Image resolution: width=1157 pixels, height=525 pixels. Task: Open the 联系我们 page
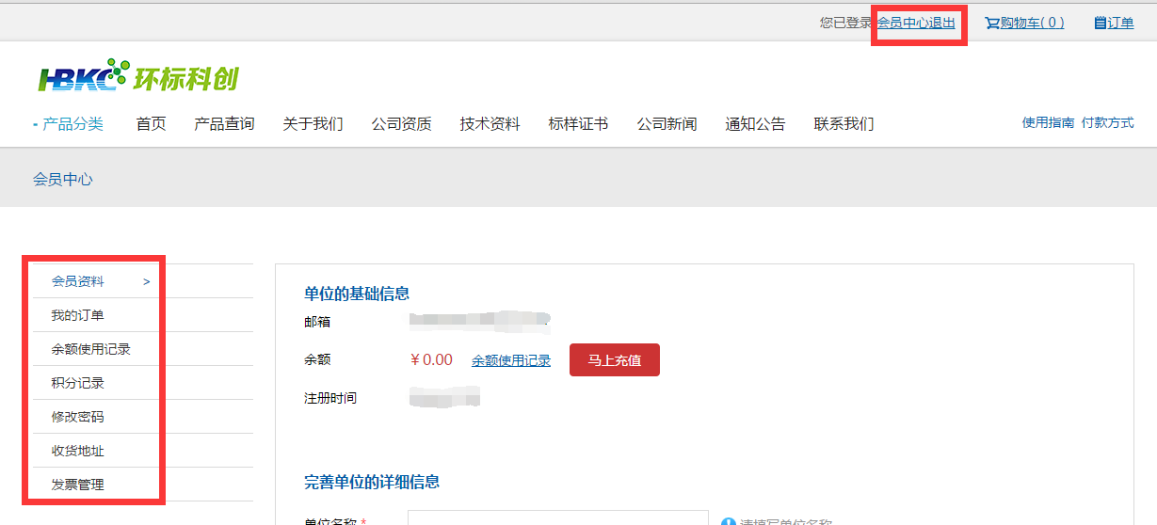(x=844, y=124)
